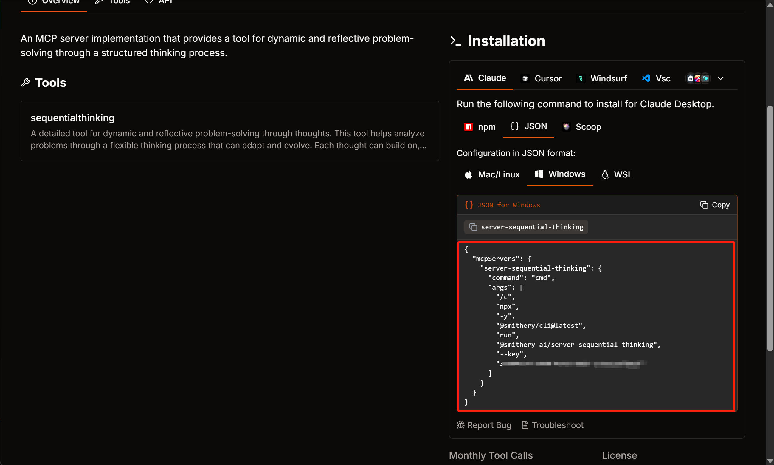Select the Claude installation tab
The height and width of the screenshot is (465, 774).
[x=485, y=78]
